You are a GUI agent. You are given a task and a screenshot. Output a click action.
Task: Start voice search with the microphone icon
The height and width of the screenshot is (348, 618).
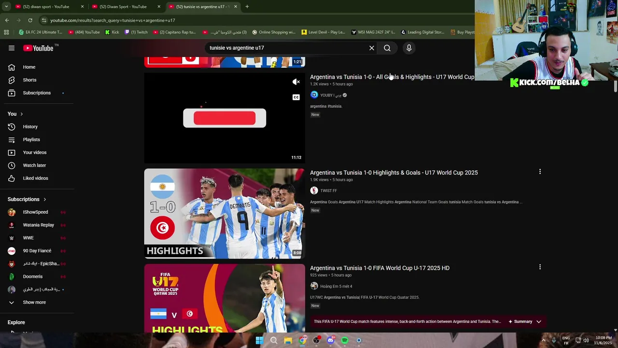click(409, 48)
